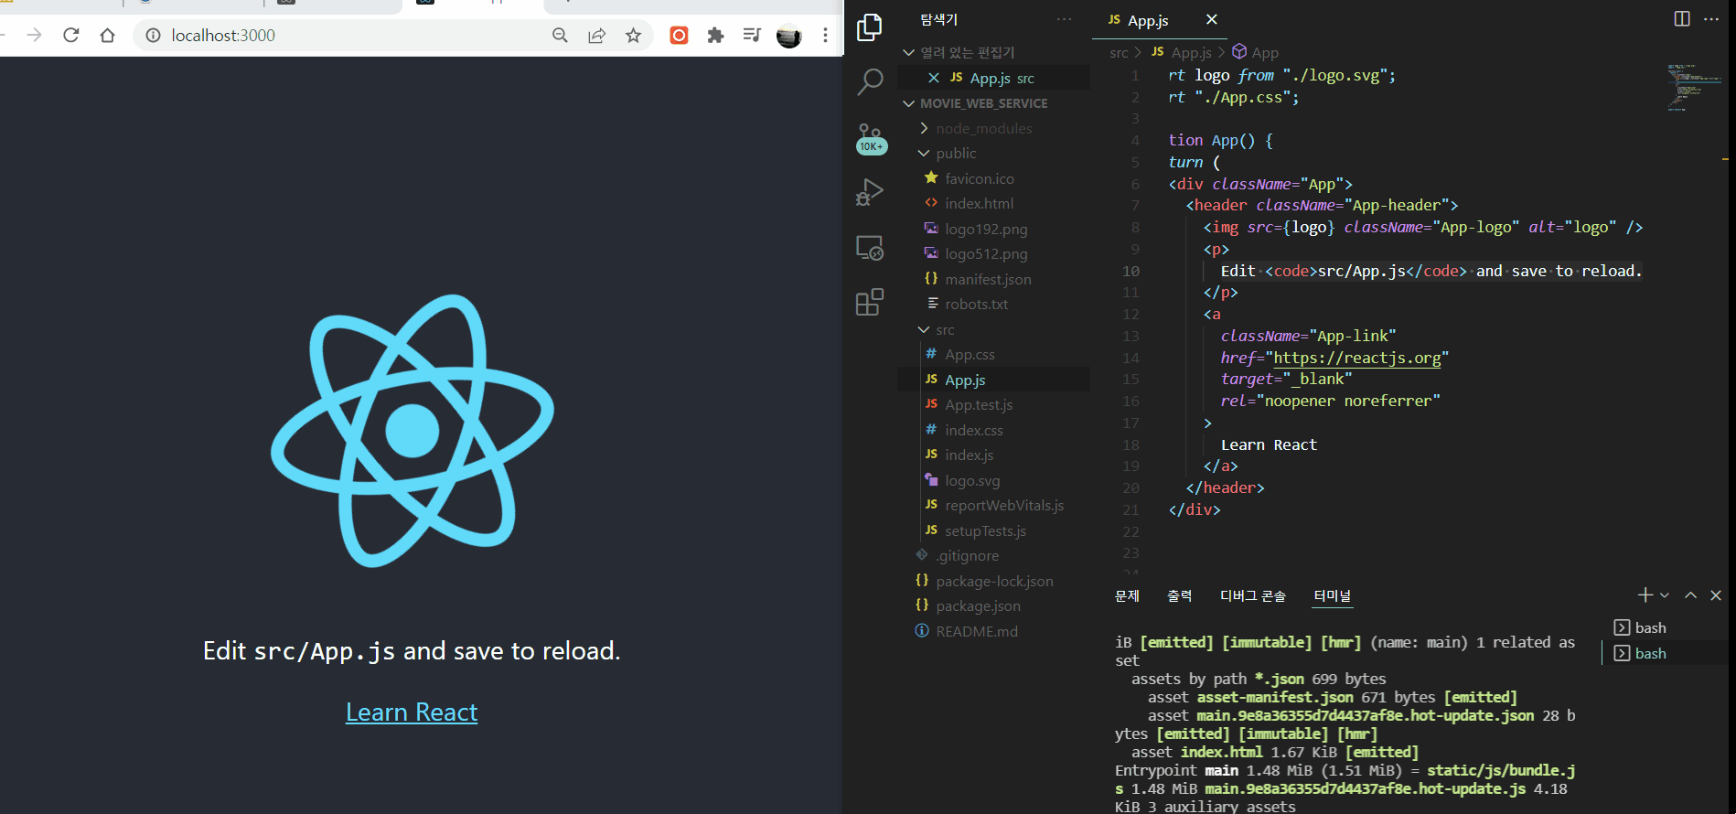Switch to the Terminal (터미널) panel tab
This screenshot has height=814, width=1736.
tap(1332, 595)
